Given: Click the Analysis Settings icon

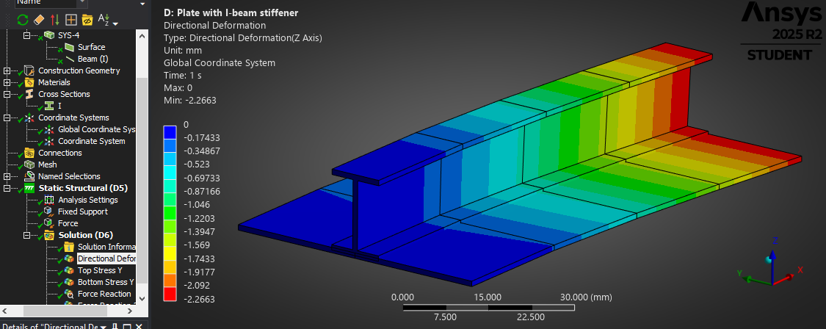Looking at the screenshot, I should click(x=49, y=200).
